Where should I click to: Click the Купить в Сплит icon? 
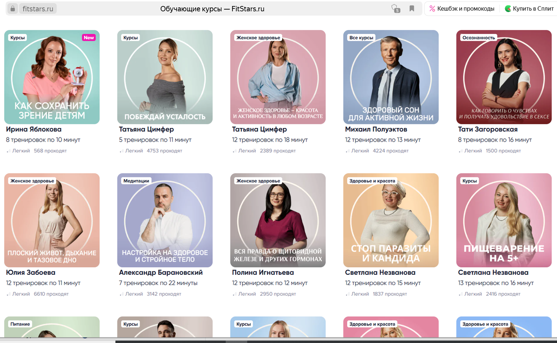508,9
